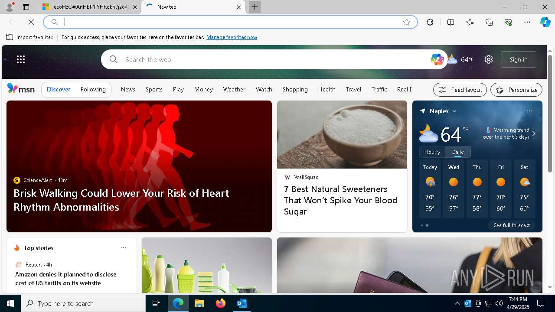Open the Money category
Screen dimensions: 555x312
pyautogui.click(x=203, y=89)
